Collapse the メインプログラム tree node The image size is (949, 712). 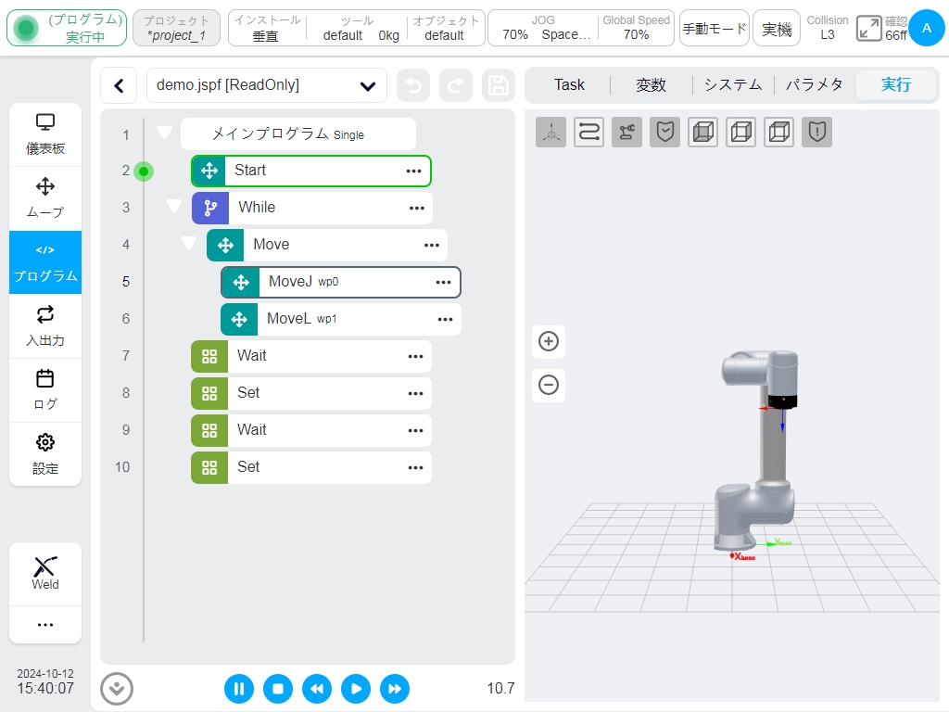click(165, 132)
